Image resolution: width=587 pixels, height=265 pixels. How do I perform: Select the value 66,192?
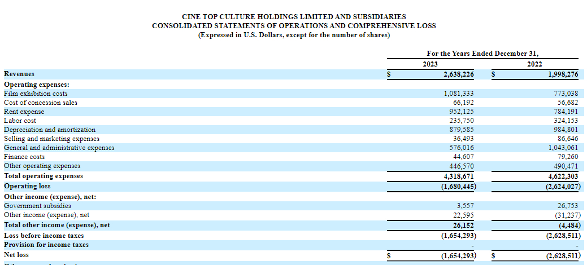point(463,103)
